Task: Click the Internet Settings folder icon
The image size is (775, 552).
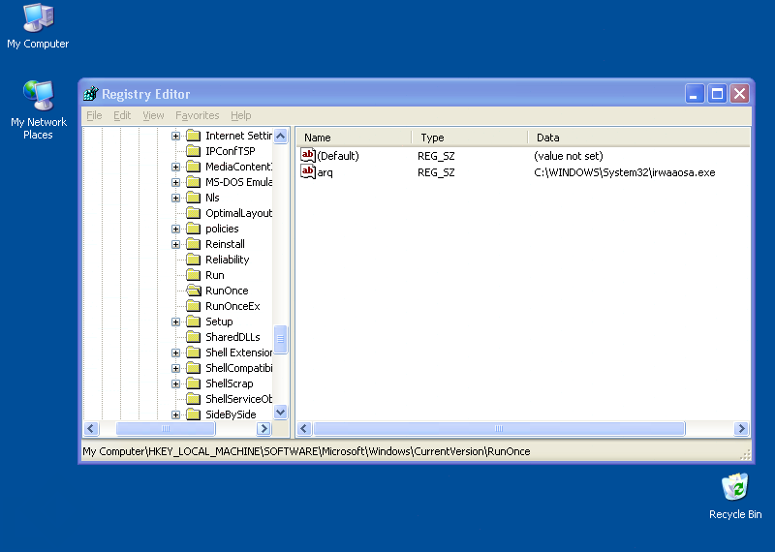Action: 193,136
